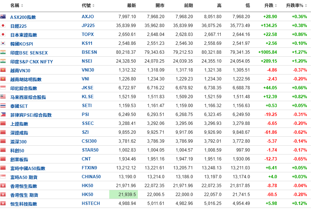Click the 6,293.51 open value for PSI
Image resolution: width=311 pixels, height=209 pixels.
pyautogui.click(x=156, y=115)
